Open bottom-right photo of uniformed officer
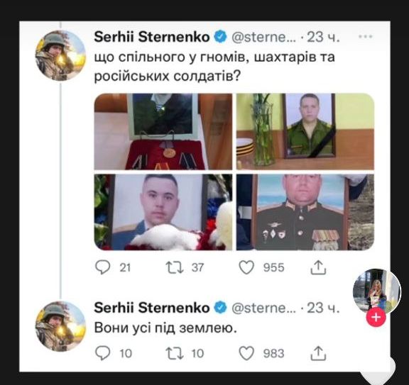409x385 pixels. [305, 212]
